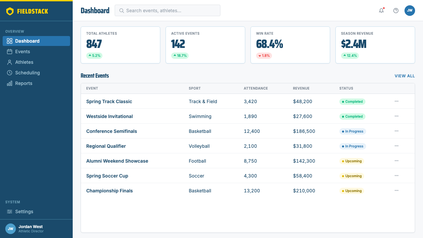Open the Regional Qualifier event
This screenshot has width=423, height=238.
(x=106, y=146)
